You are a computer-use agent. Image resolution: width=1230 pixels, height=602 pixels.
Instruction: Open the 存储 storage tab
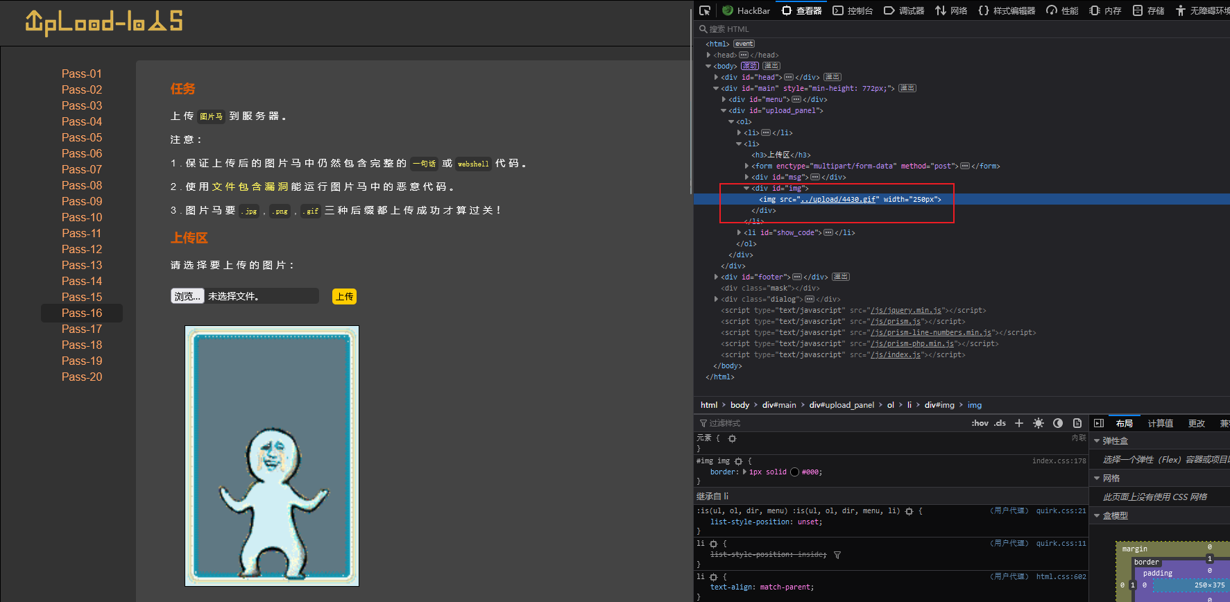pos(1148,10)
